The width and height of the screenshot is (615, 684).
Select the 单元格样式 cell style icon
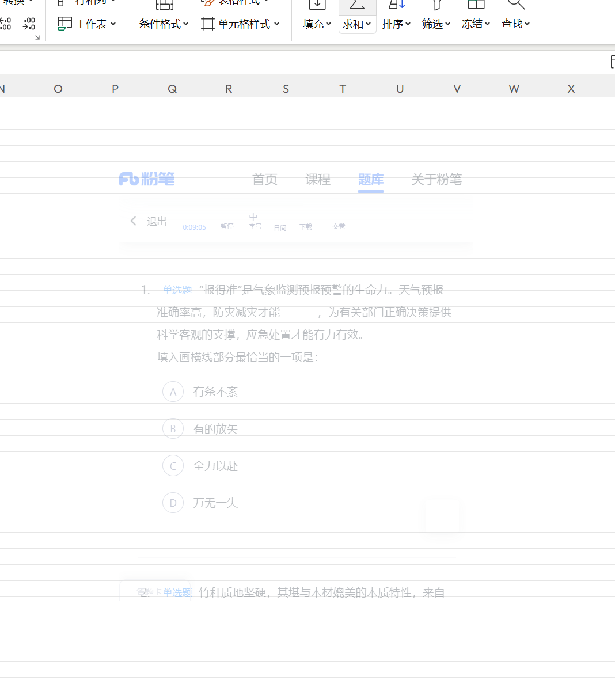click(208, 24)
